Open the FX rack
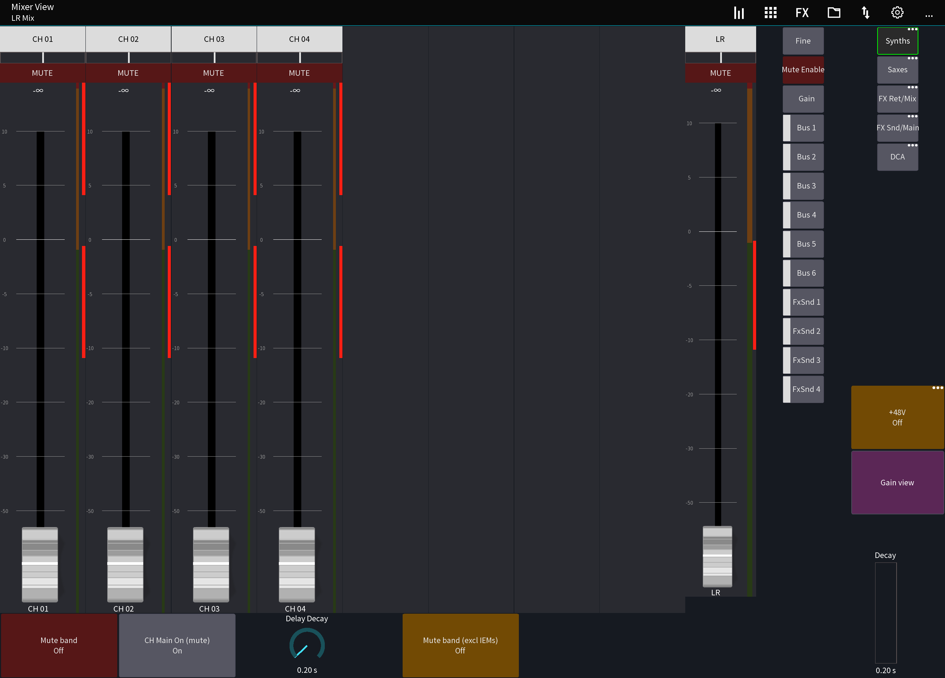Screen dimensions: 945x678 (x=802, y=12)
